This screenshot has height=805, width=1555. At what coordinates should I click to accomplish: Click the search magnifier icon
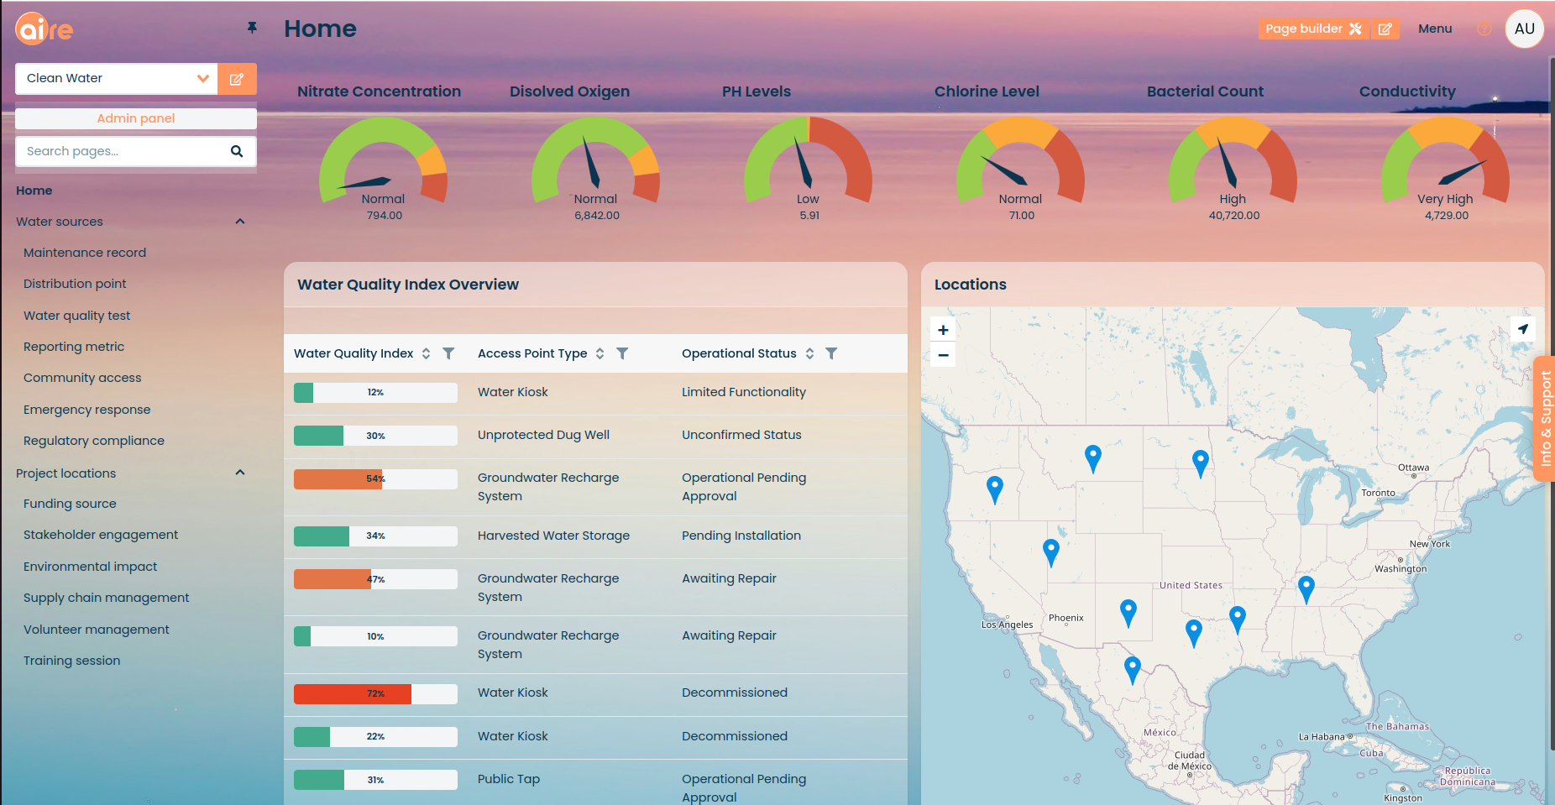coord(237,151)
